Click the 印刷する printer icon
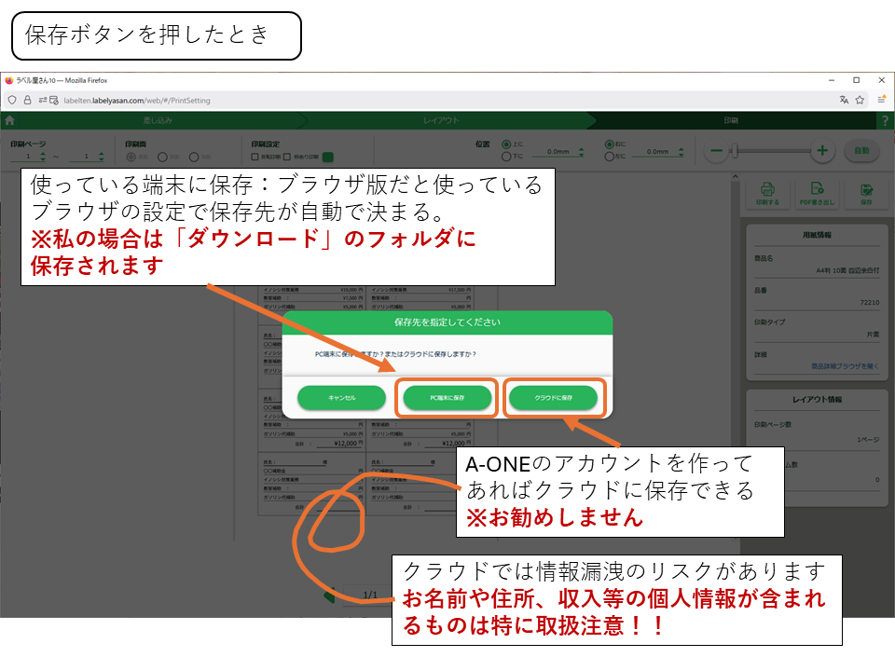Viewport: 895px width, 671px height. 767,191
